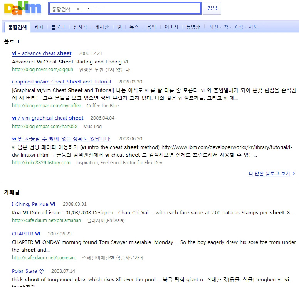
Task: Click the snippet starting 'thick sheet of toughened glass'
Action: coord(151,282)
